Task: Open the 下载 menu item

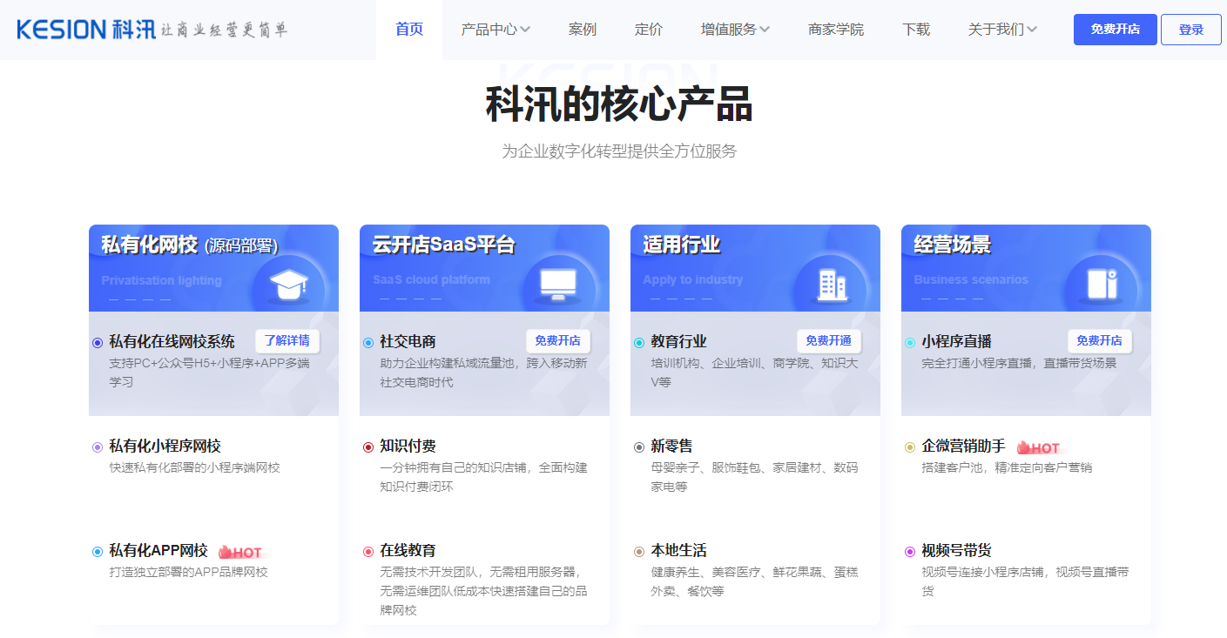Action: [916, 30]
